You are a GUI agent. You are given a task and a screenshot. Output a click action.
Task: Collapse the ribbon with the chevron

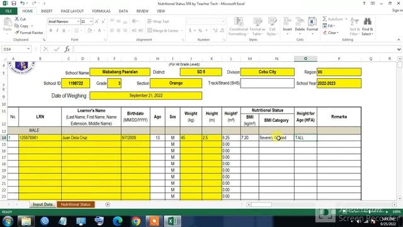[399, 40]
